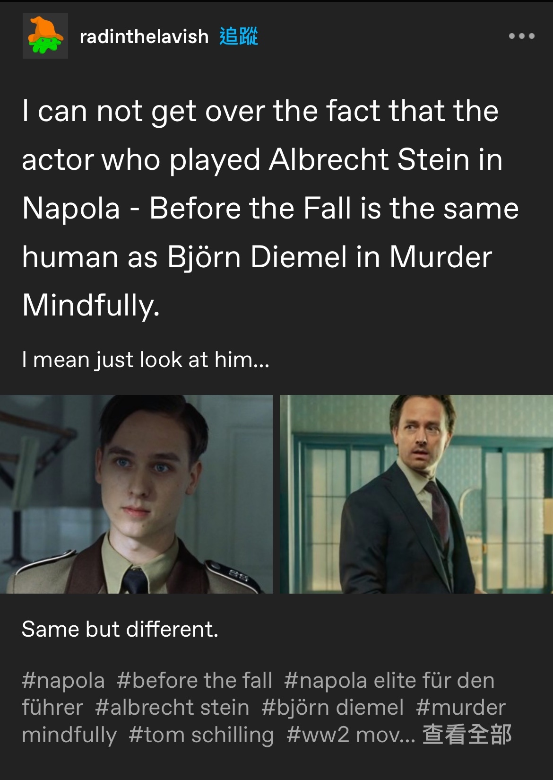This screenshot has height=780, width=553.
Task: Select the #napola tag
Action: 63,681
